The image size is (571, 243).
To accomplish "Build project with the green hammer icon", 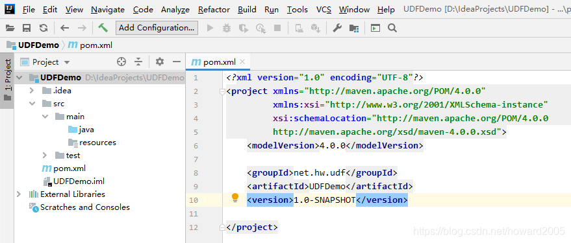I will 103,28.
